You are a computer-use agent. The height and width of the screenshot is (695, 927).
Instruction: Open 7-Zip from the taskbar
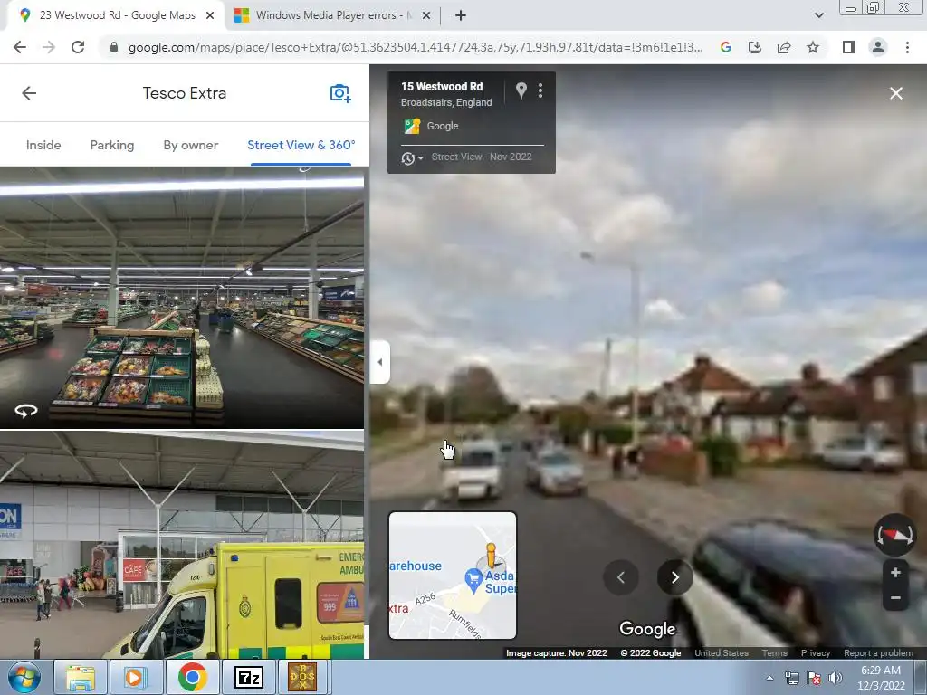point(248,677)
